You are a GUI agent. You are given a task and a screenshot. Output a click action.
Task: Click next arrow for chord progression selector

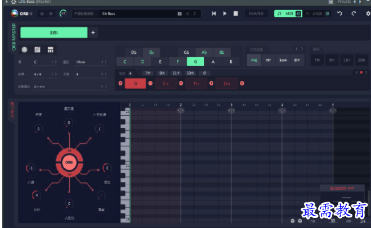[105, 86]
